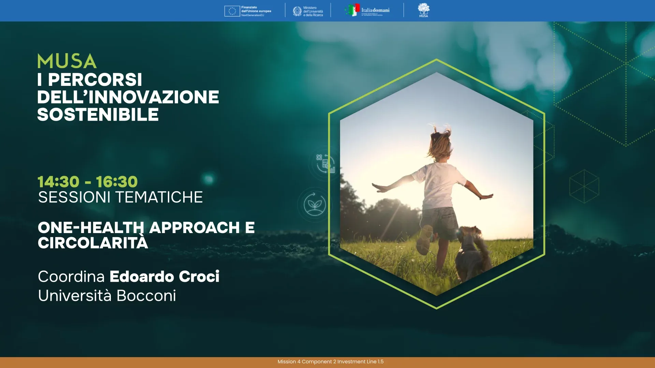The height and width of the screenshot is (368, 655).
Task: Click the Italiadomani logo
Action: pyautogui.click(x=368, y=10)
